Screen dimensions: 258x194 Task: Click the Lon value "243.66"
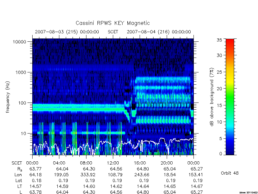click(x=142, y=175)
